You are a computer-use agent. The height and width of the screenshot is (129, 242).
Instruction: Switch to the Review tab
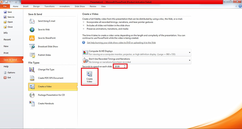point(93,6)
